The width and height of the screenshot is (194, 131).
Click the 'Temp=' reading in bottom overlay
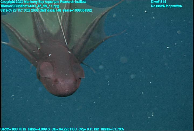(x=39, y=129)
